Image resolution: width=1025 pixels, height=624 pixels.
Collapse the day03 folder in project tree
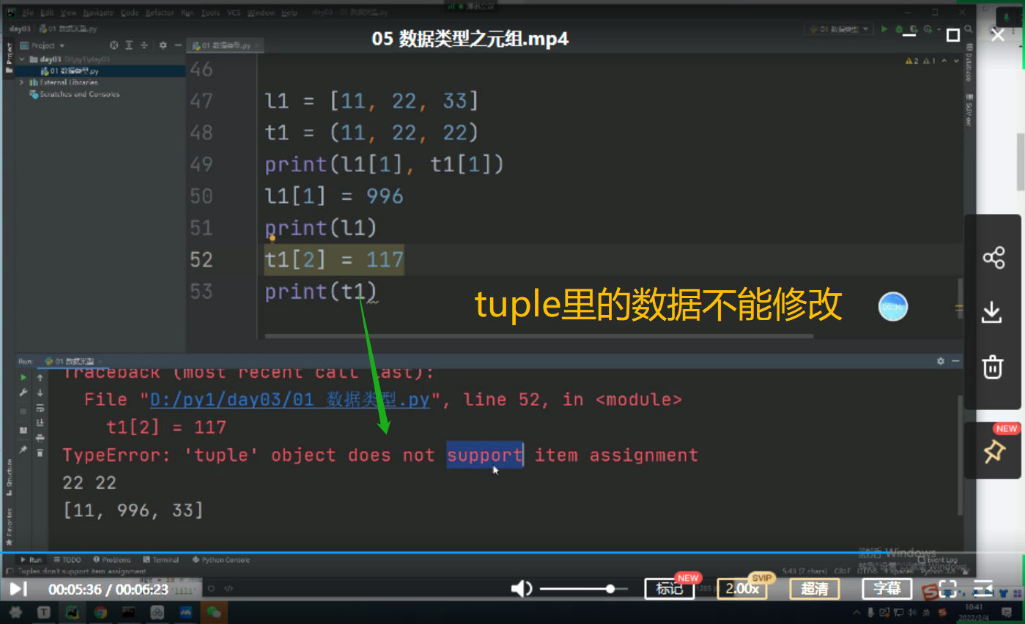coord(22,59)
